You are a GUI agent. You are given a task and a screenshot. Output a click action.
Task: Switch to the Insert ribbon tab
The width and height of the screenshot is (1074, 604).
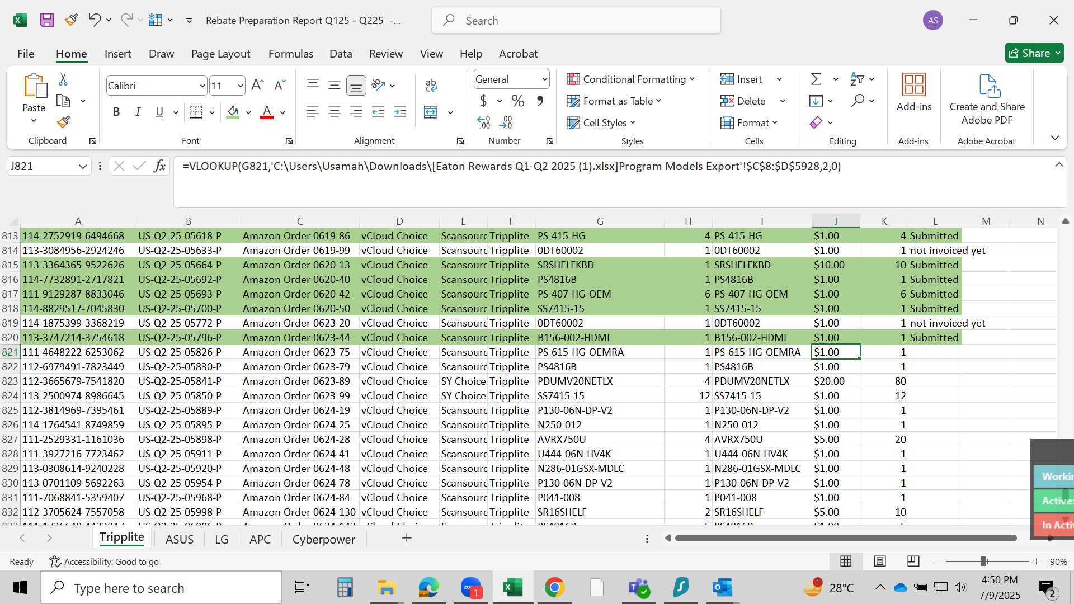click(x=117, y=54)
